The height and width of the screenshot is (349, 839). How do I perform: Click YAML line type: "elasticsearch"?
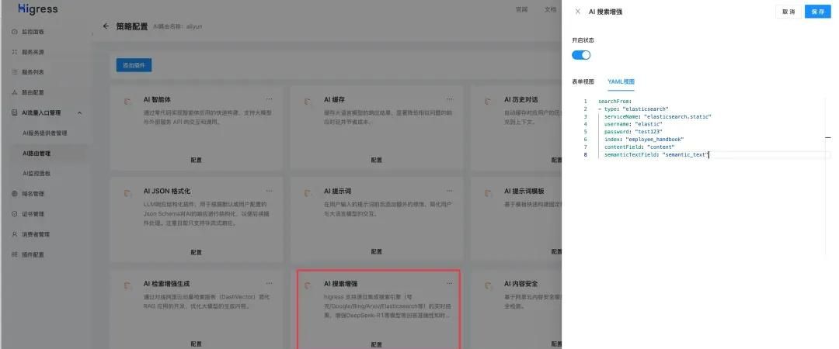(x=633, y=109)
